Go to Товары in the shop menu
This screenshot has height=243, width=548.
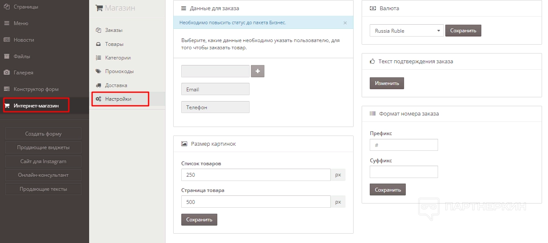(x=114, y=44)
